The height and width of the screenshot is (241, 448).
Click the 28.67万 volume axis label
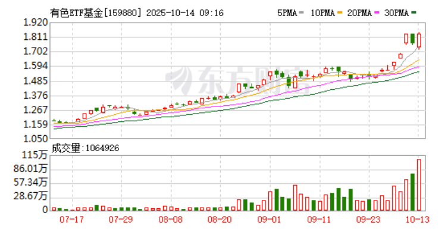[x=30, y=196]
